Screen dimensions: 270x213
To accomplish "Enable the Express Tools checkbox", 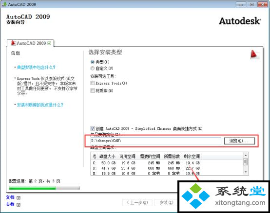I will coord(93,83).
